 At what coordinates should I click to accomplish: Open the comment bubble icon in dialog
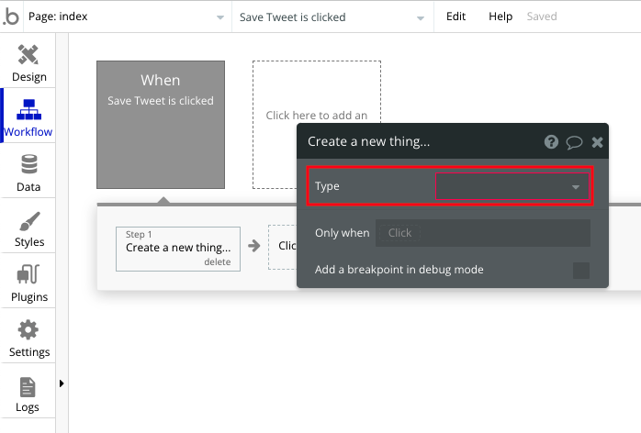tap(574, 142)
